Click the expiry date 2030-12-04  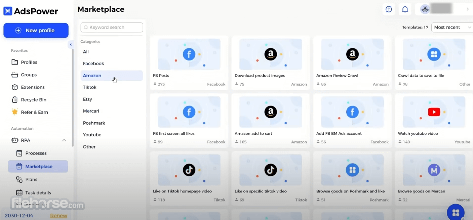coord(19,216)
